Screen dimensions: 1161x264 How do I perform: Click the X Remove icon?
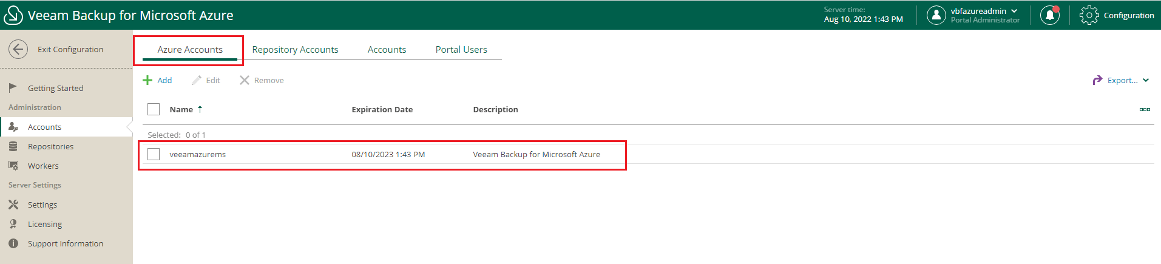point(245,80)
